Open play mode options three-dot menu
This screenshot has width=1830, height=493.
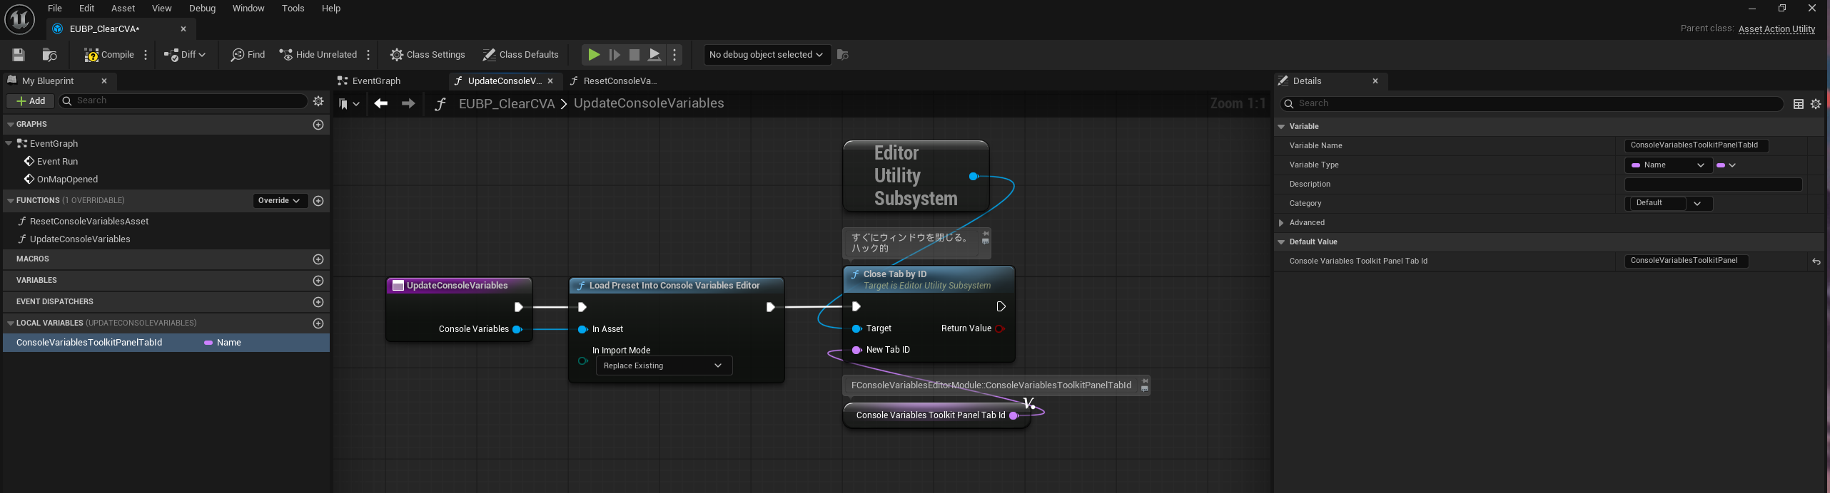(674, 55)
